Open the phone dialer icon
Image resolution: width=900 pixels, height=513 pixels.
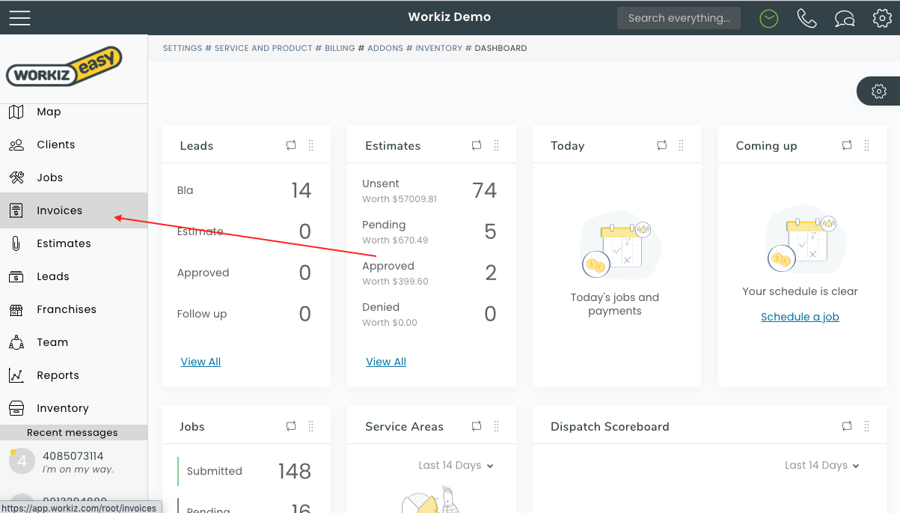coord(806,18)
